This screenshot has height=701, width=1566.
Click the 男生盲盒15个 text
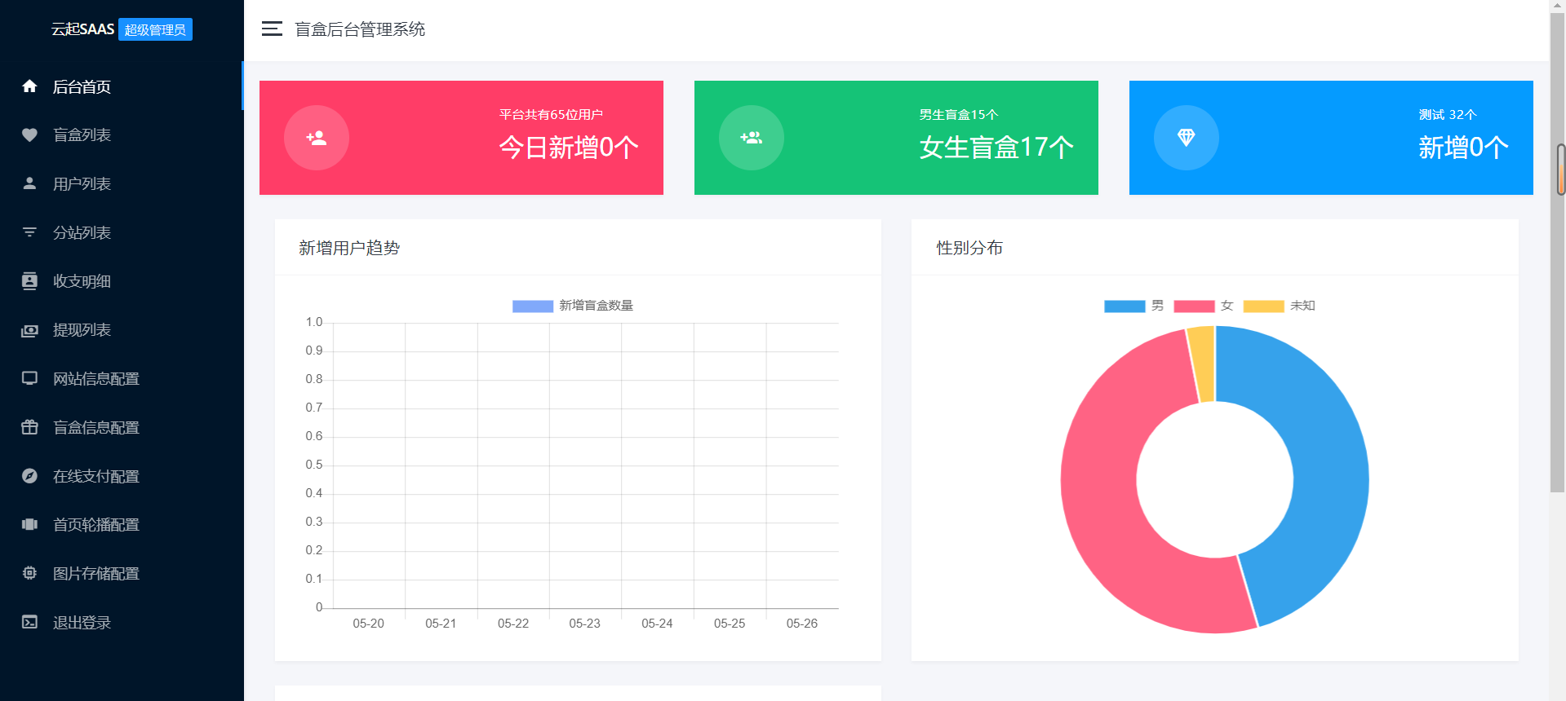click(x=958, y=115)
